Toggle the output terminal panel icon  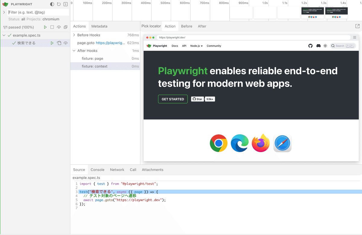click(65, 4)
